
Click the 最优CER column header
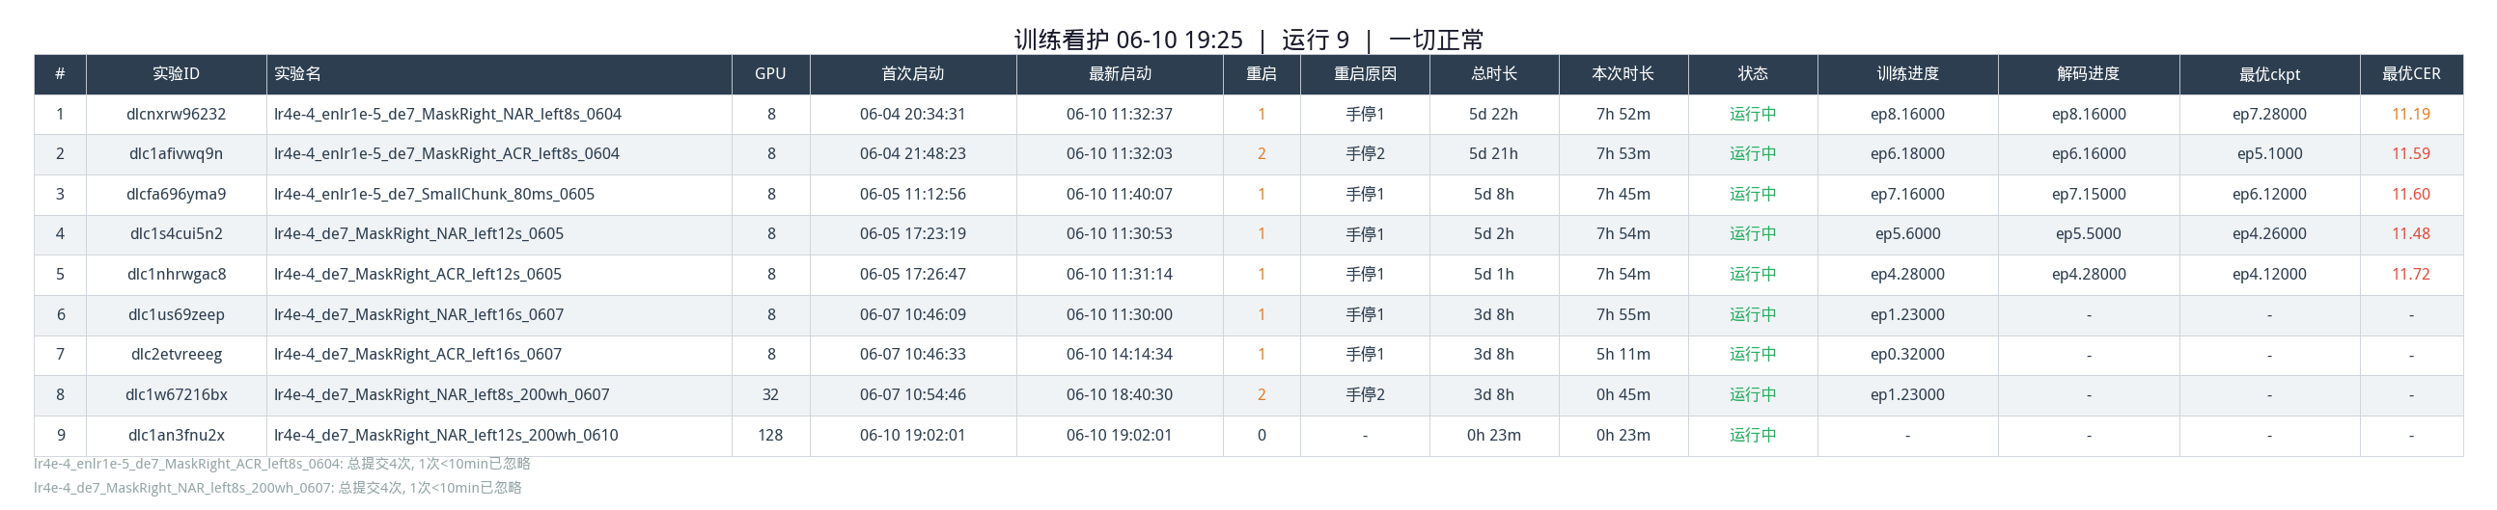click(2411, 73)
